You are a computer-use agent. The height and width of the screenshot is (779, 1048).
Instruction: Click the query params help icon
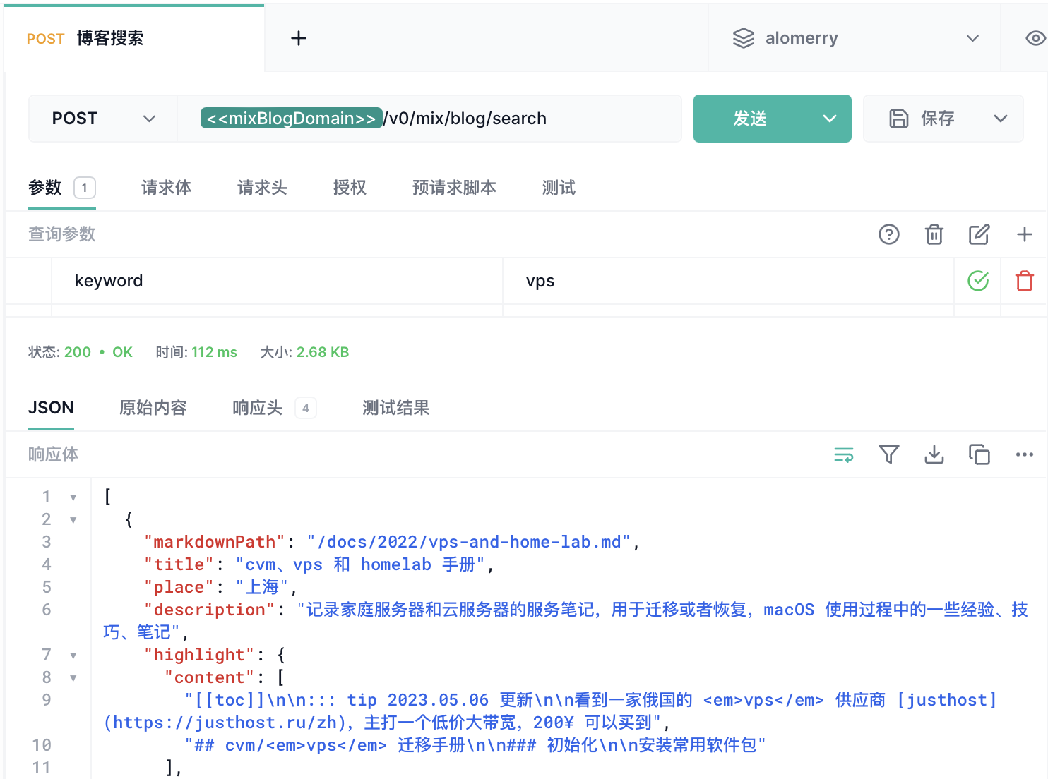click(x=889, y=234)
